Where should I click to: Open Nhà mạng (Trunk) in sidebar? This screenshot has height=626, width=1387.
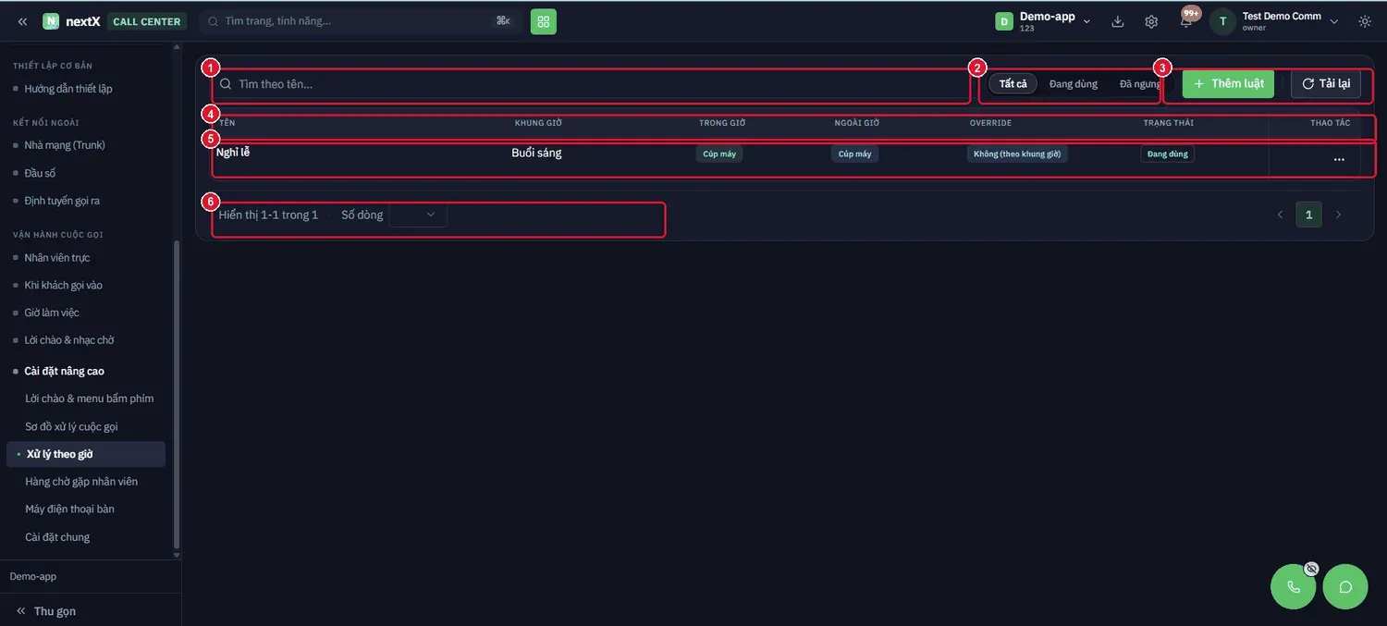click(65, 145)
